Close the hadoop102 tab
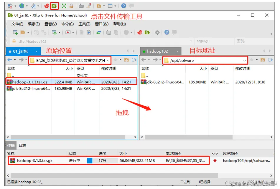Viewport: 280px width, 189px height. (x=177, y=52)
